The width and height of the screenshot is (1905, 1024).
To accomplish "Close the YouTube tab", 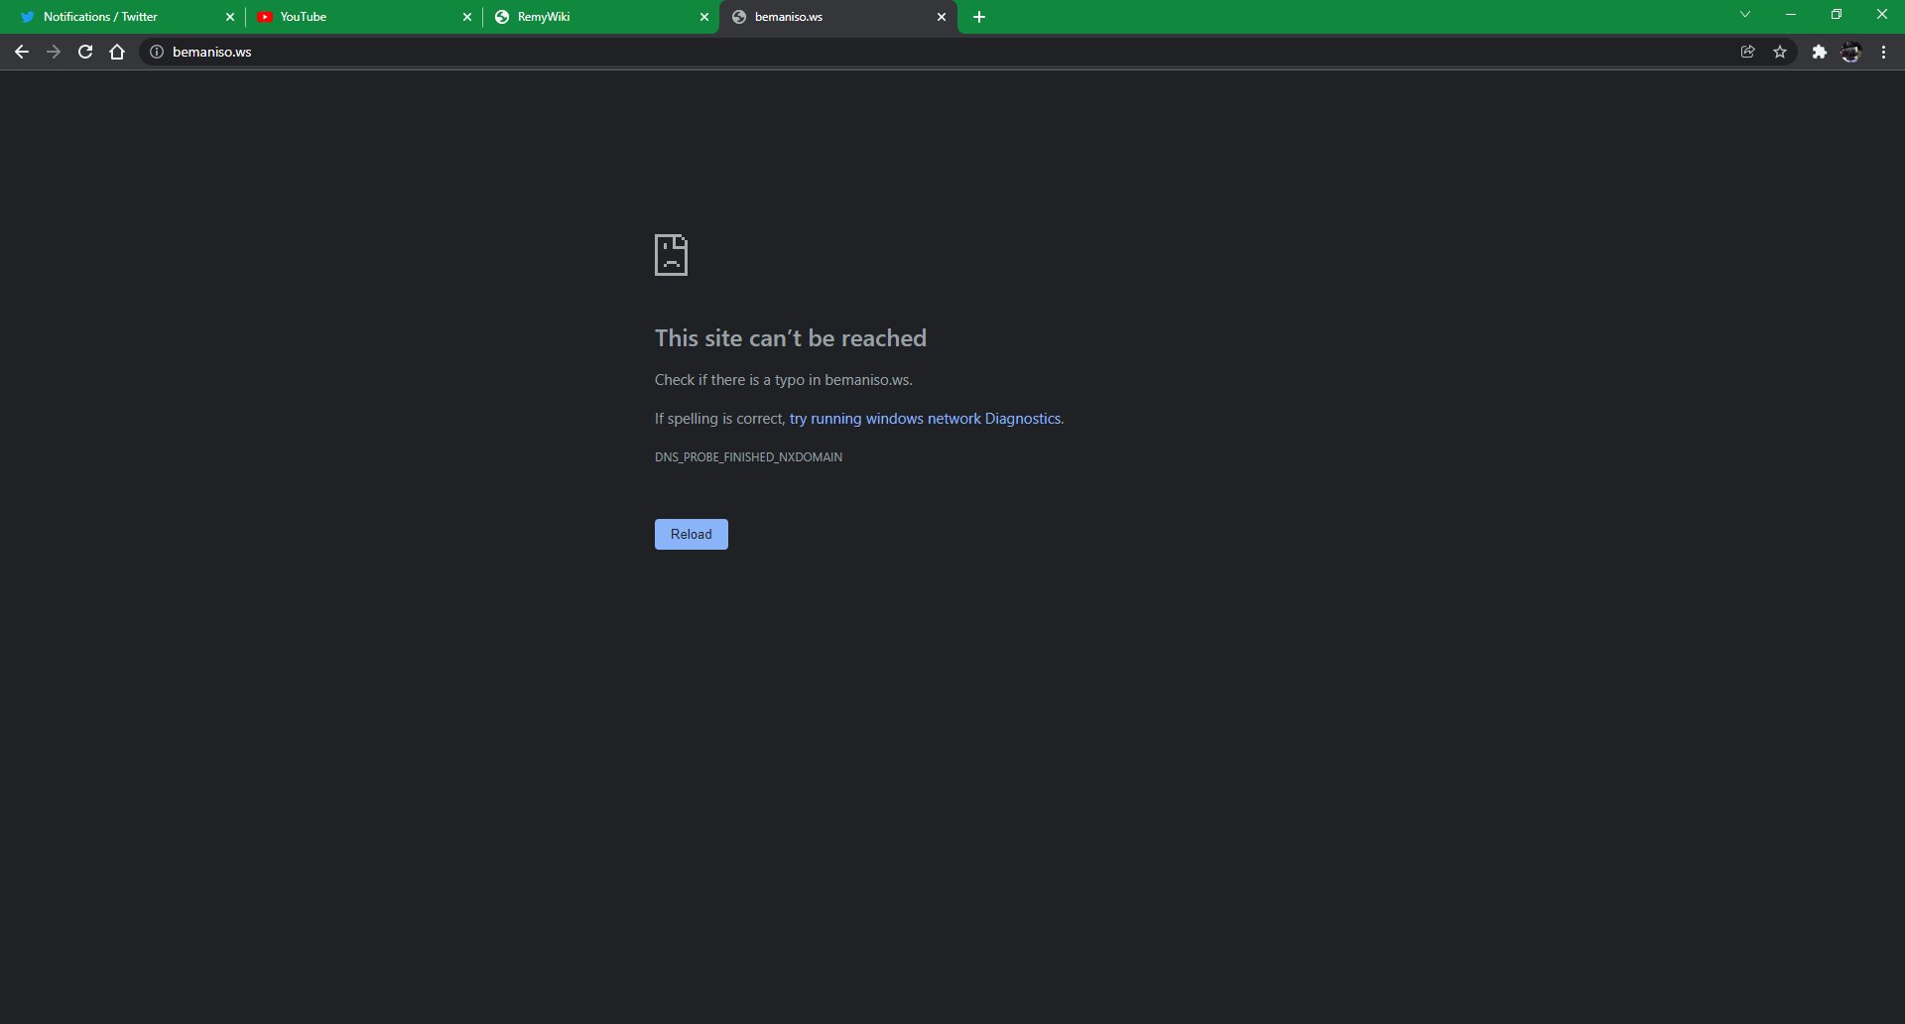I will [467, 17].
